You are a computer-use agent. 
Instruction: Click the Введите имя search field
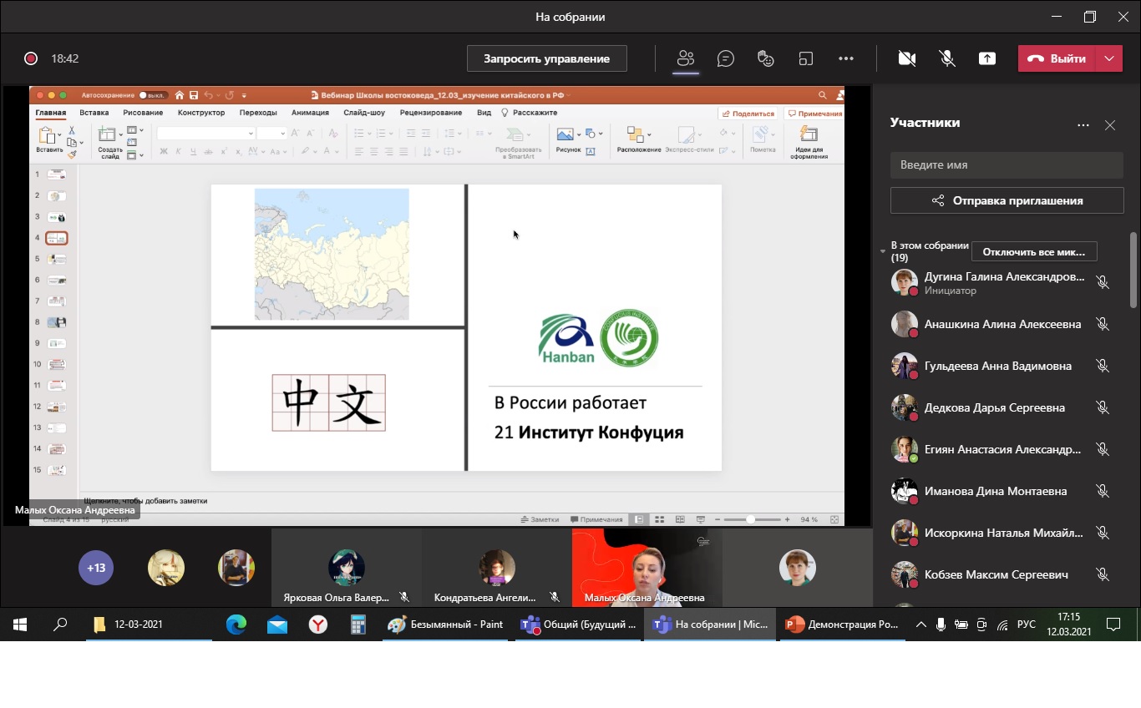click(1007, 164)
